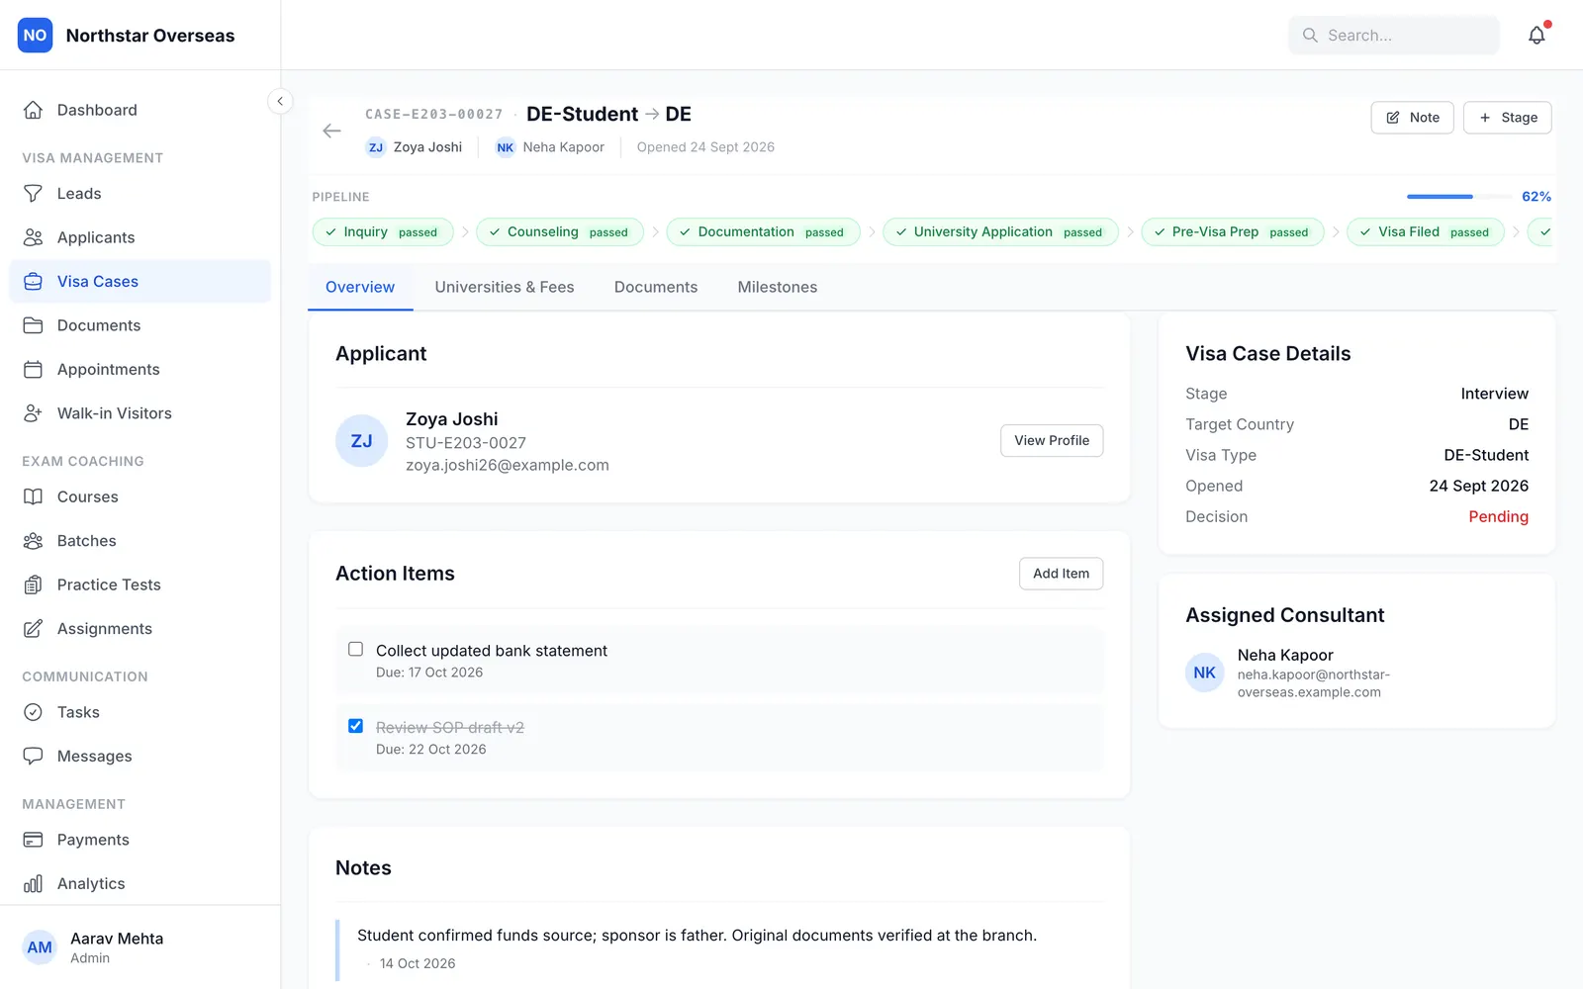Go back using the left arrow

point(331,131)
